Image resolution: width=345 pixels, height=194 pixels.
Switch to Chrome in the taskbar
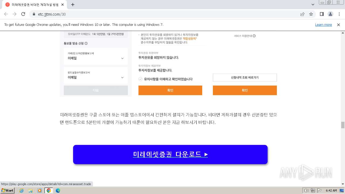[x=49, y=190]
